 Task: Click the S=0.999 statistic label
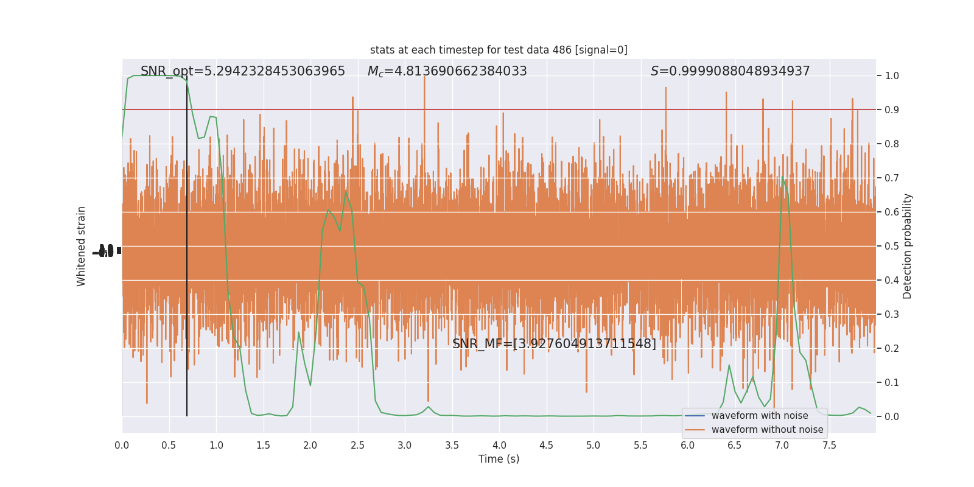730,71
